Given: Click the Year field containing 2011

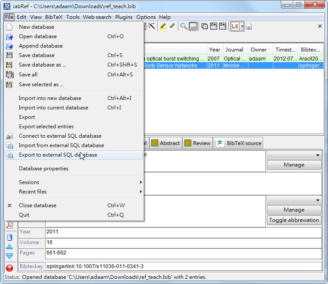Looking at the screenshot, I should click(184, 232).
